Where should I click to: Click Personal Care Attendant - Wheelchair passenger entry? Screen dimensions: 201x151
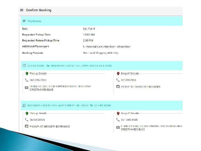107,47
